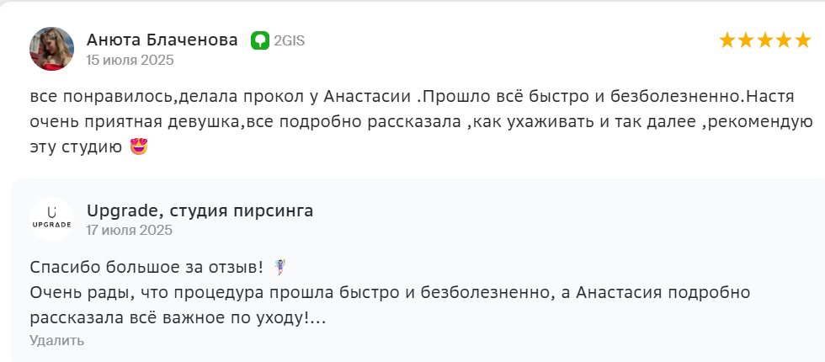
Task: Click the fourth rating star
Action: click(785, 40)
